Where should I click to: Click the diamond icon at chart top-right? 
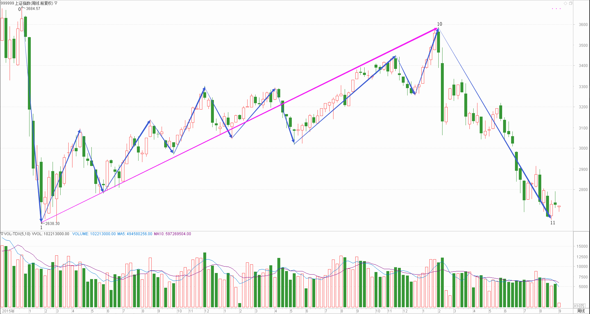[x=565, y=3]
